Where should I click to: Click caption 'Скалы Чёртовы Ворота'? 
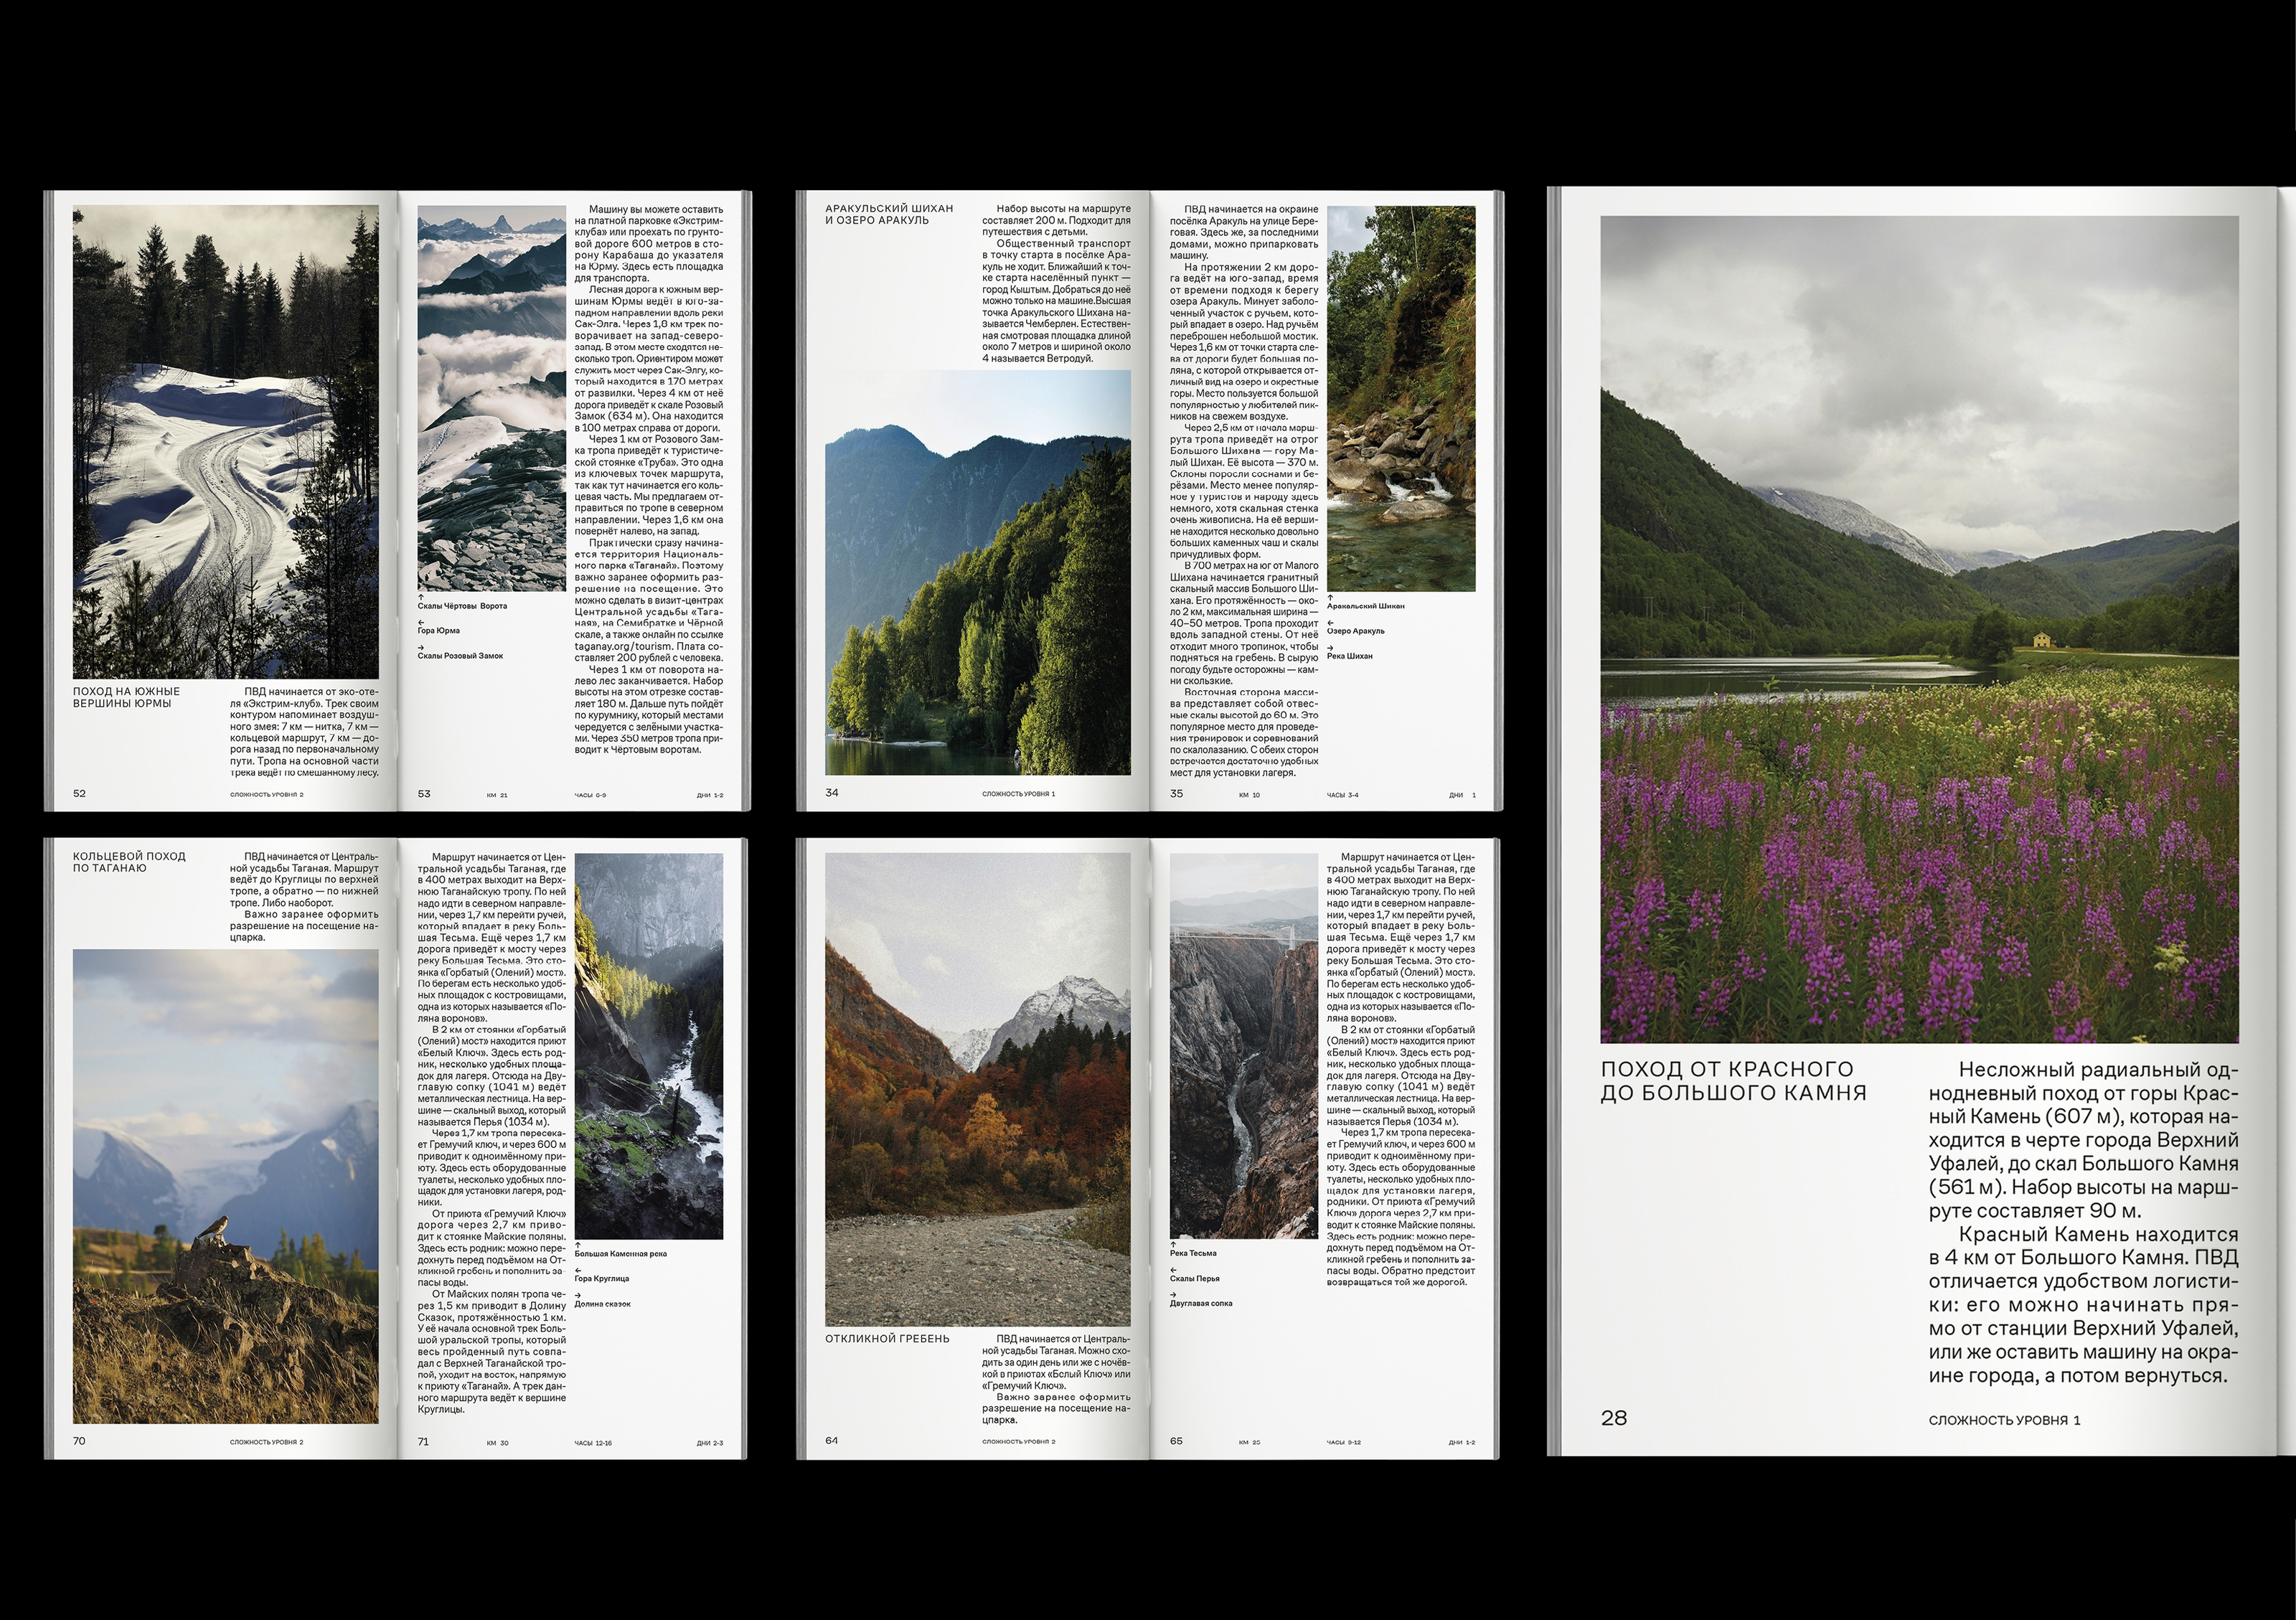tap(462, 606)
